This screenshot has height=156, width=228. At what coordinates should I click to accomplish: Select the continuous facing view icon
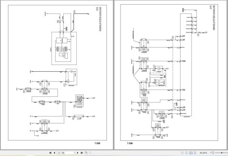pos(195,153)
